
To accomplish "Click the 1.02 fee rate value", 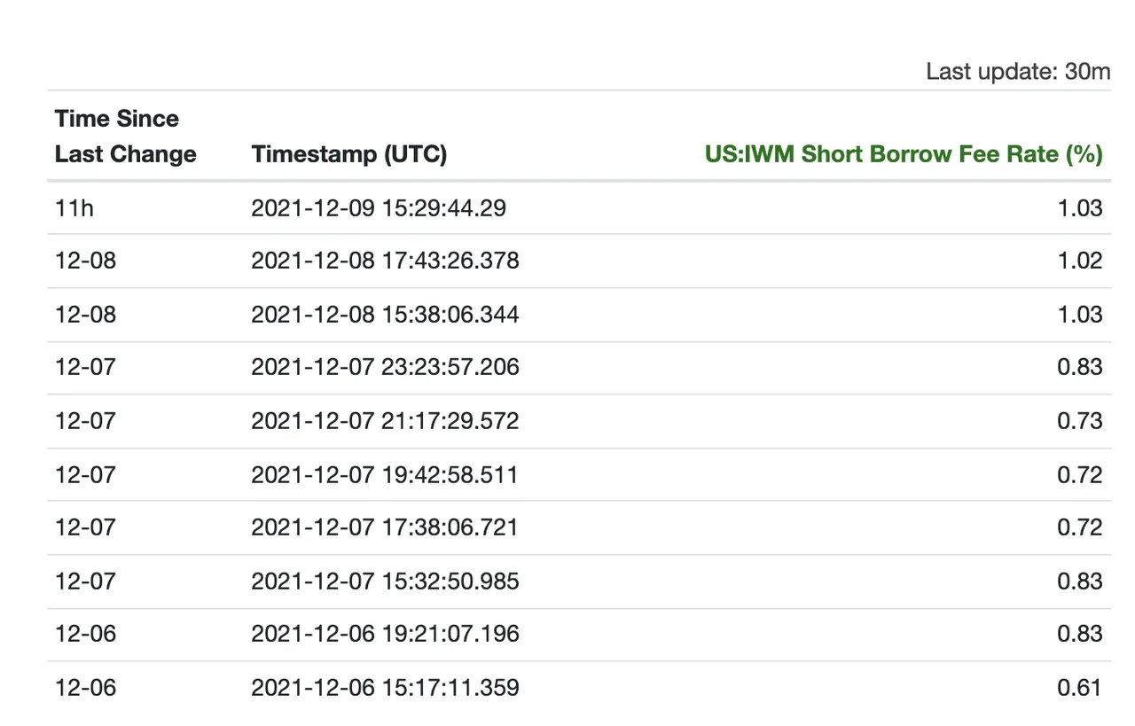I will pyautogui.click(x=1080, y=261).
